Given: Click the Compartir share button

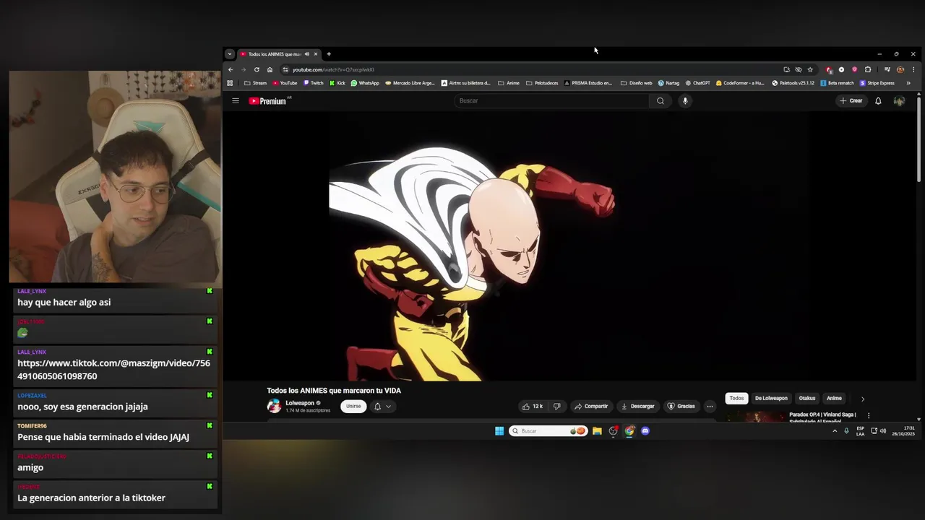Looking at the screenshot, I should tap(591, 407).
